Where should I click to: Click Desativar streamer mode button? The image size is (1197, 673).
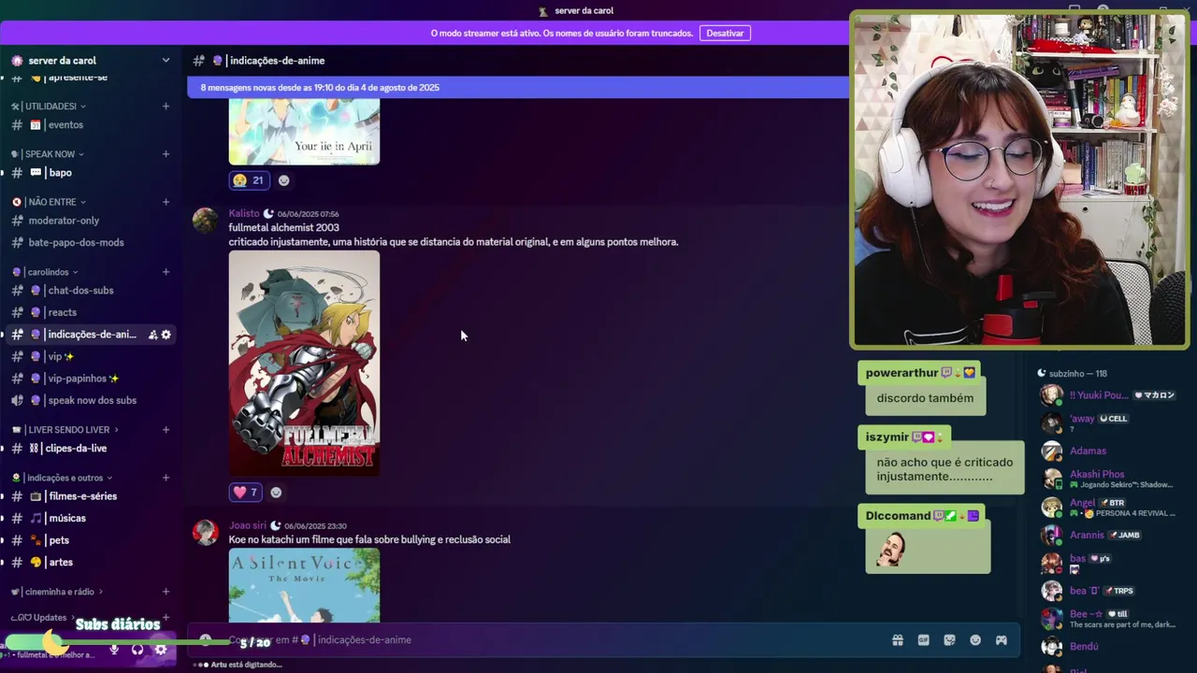point(725,33)
